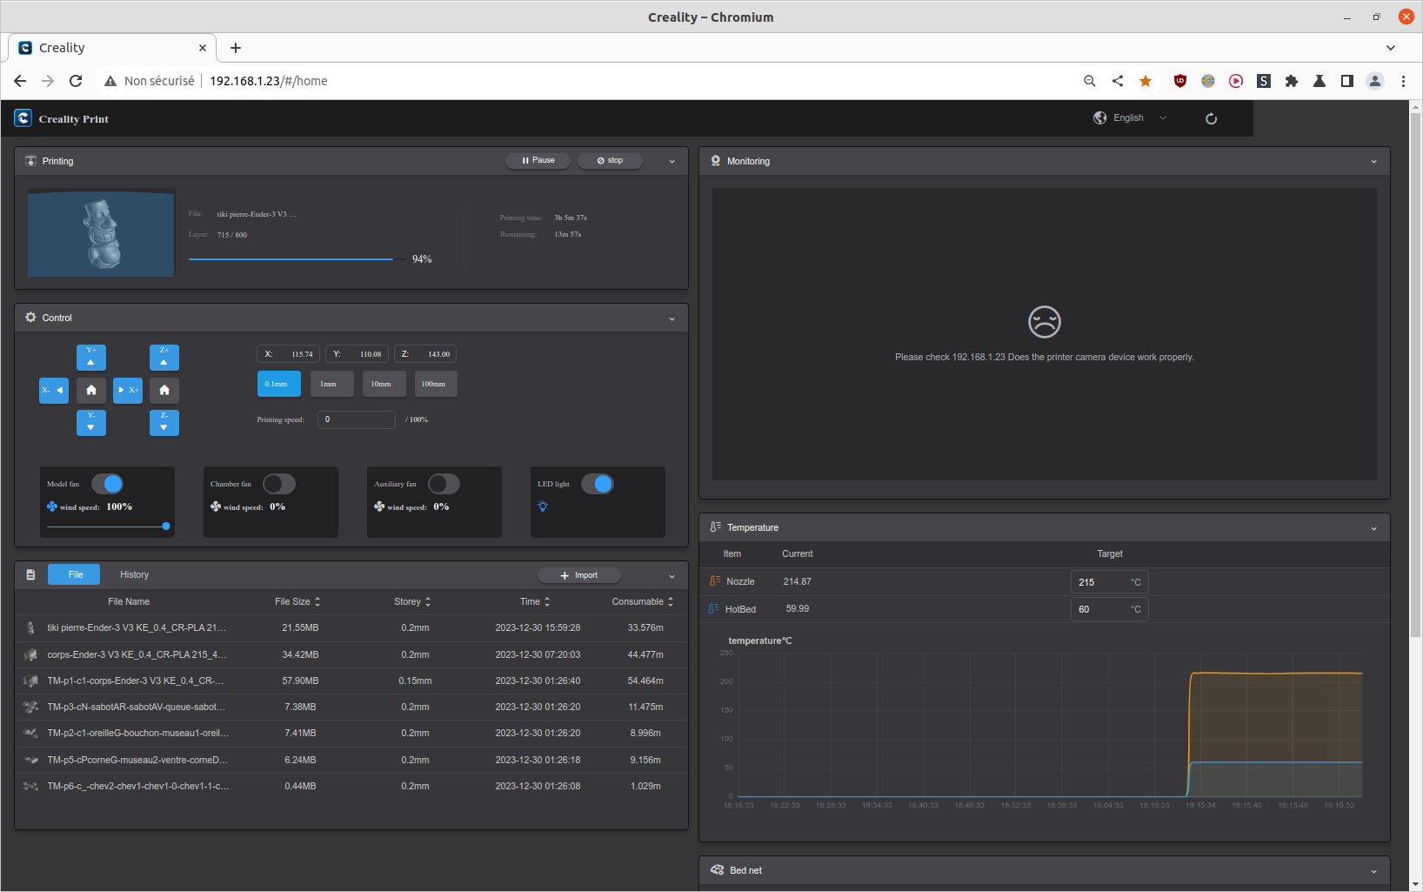Click the Printing speed input field

pos(357,419)
